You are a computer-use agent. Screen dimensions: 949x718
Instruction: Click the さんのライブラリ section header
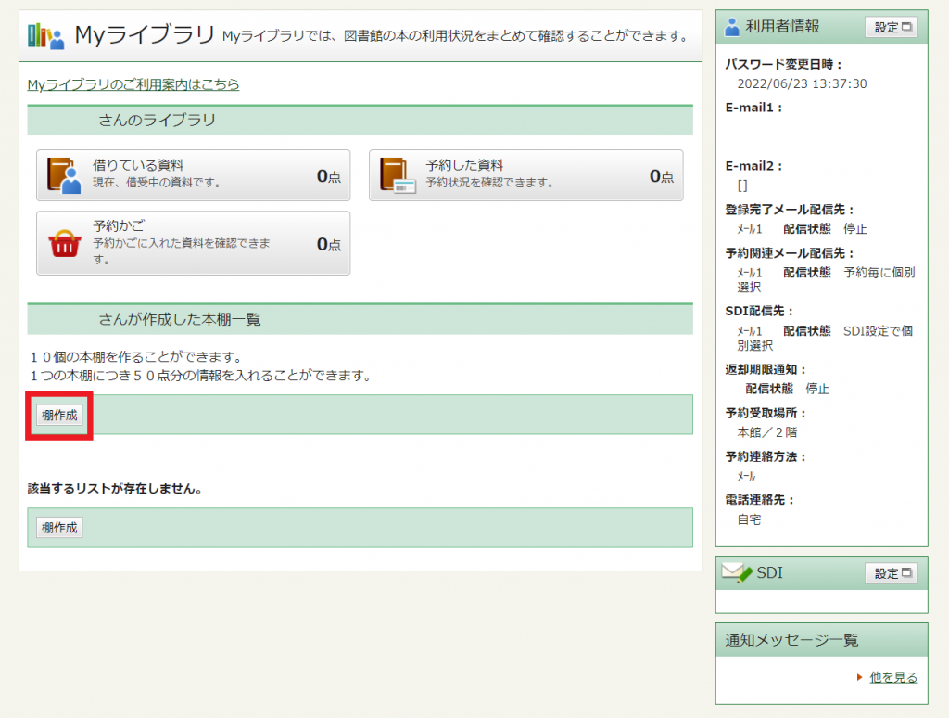(x=158, y=121)
